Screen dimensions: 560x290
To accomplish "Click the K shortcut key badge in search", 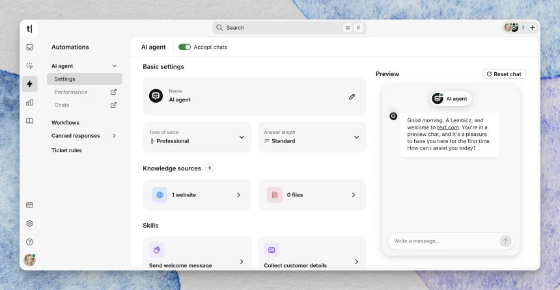I will click(358, 27).
